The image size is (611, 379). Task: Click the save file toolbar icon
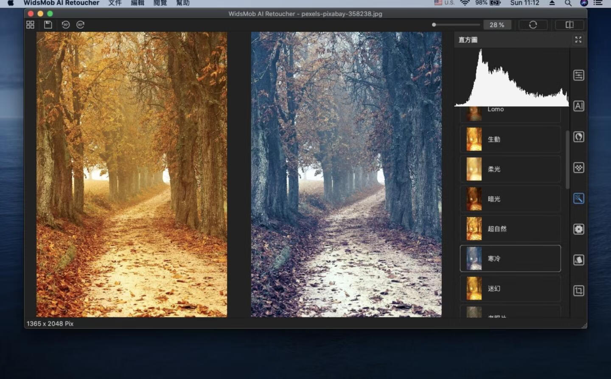click(48, 25)
